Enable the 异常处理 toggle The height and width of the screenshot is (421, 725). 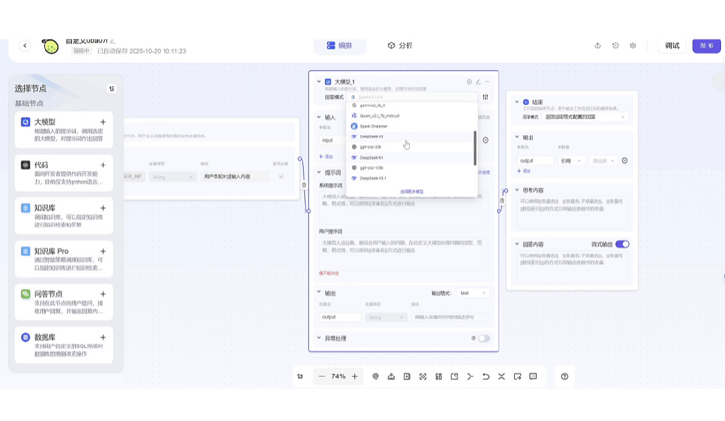point(484,338)
